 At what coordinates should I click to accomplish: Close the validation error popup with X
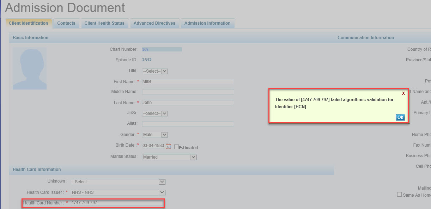click(x=403, y=93)
